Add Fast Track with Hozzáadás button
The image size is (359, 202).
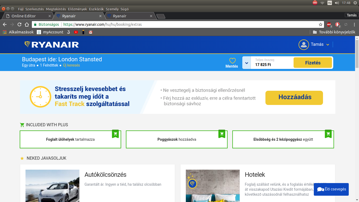coord(294,98)
